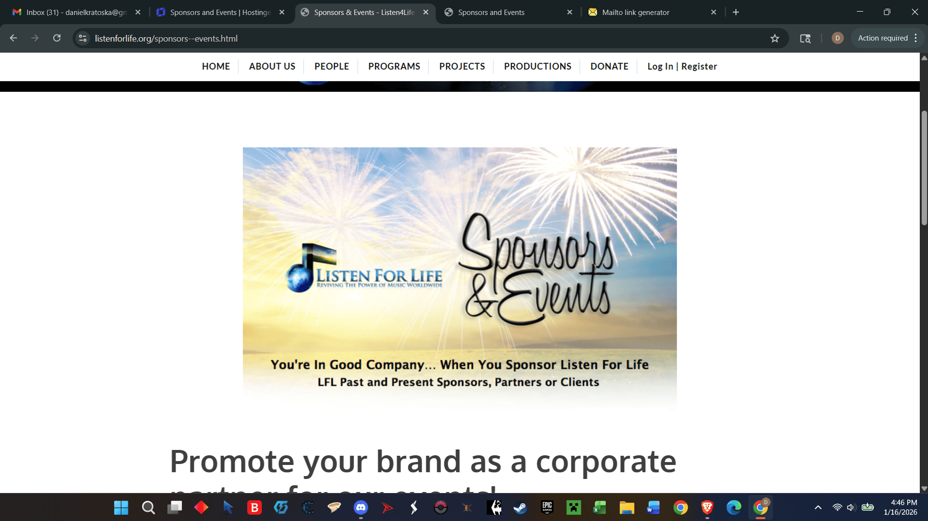Open site information icon in address bar

tap(83, 38)
